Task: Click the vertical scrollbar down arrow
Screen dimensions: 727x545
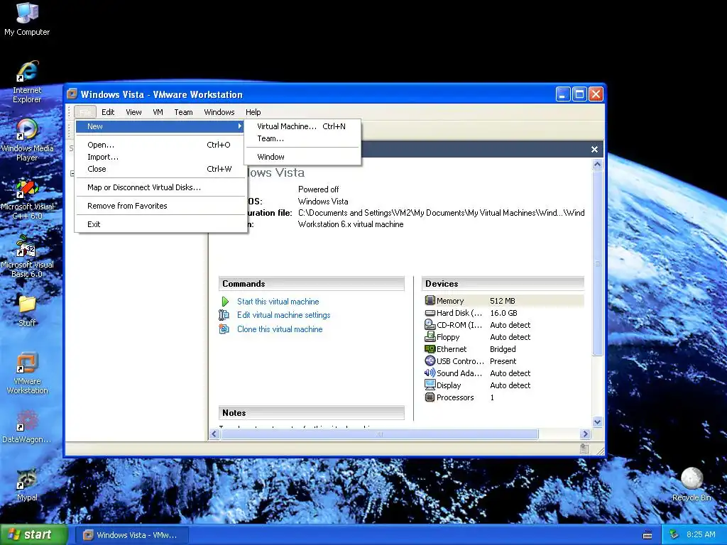Action: [597, 422]
